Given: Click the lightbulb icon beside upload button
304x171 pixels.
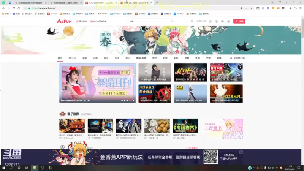Looking at the screenshot, I should coord(228,21).
